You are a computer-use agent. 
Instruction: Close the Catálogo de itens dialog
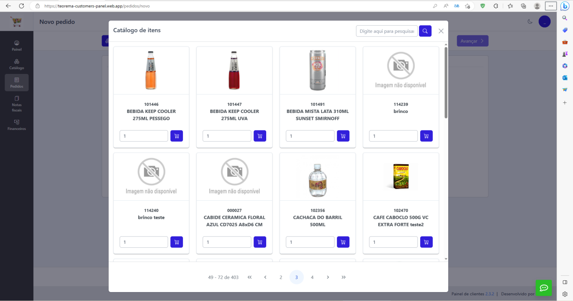coord(441,31)
